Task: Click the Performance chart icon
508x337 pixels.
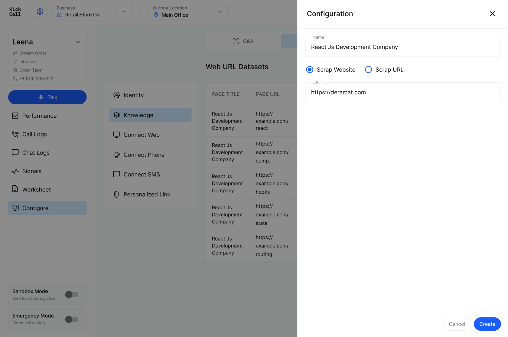Action: pyautogui.click(x=15, y=116)
